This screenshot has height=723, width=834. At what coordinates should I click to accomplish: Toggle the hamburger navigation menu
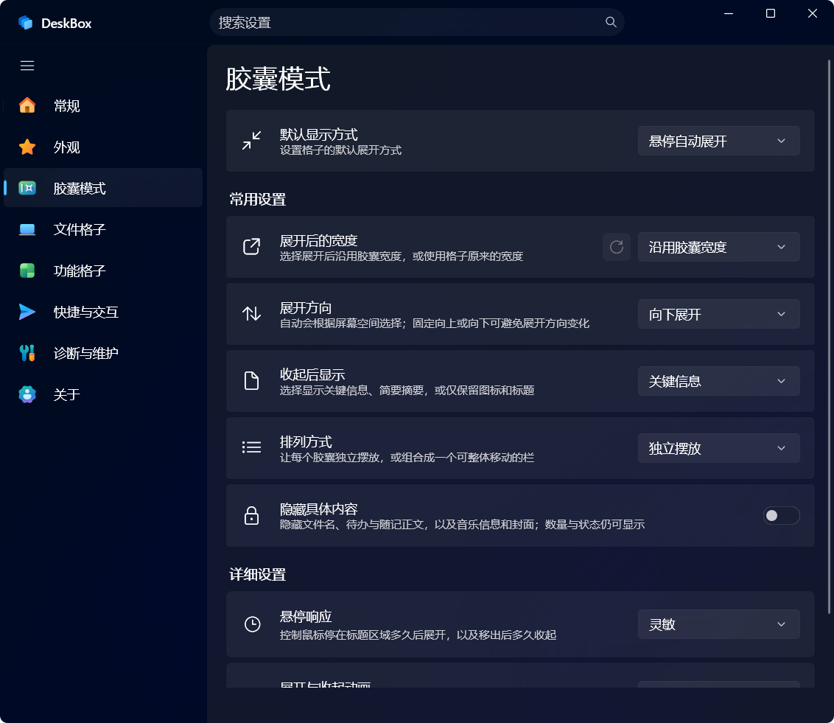tap(27, 66)
